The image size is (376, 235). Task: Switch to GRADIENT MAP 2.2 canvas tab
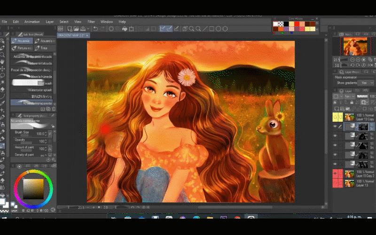click(72, 35)
